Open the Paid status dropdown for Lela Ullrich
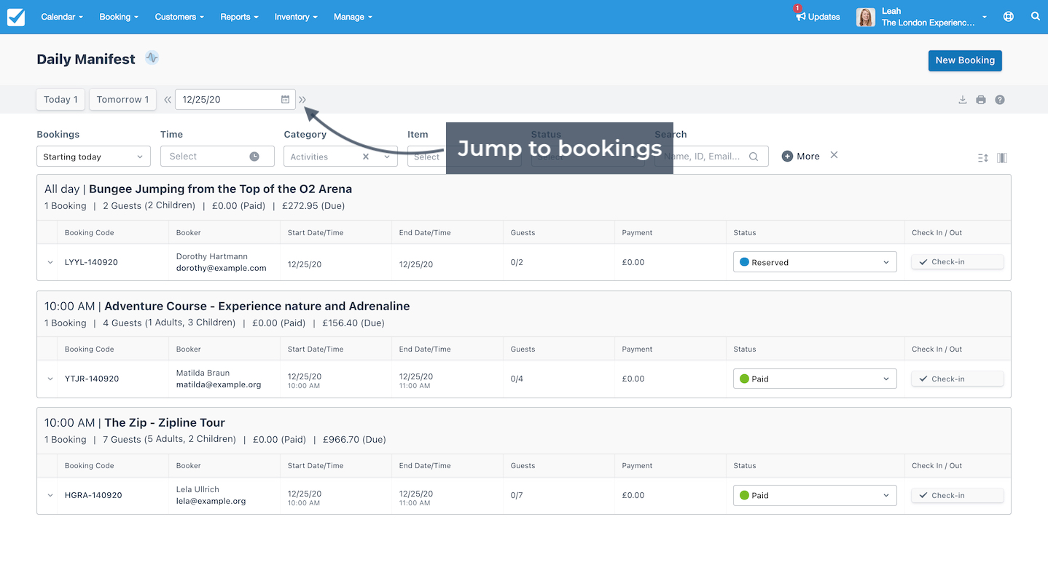Viewport: 1048px width, 573px height. [x=815, y=495]
